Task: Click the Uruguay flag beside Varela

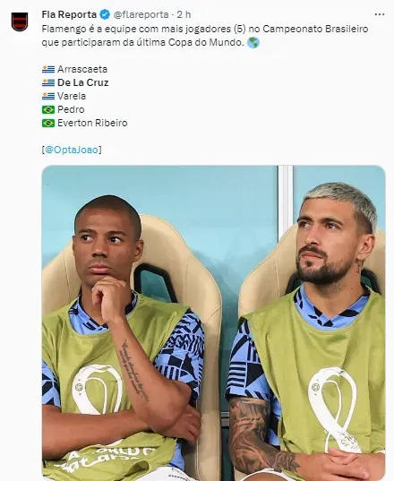Action: click(x=48, y=97)
